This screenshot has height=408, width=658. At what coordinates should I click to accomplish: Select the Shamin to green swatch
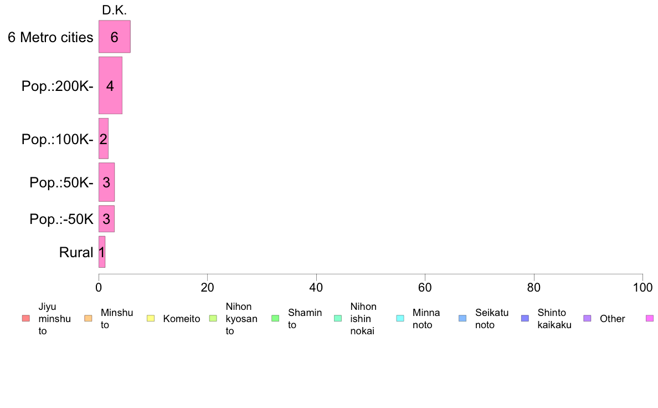[x=275, y=319]
